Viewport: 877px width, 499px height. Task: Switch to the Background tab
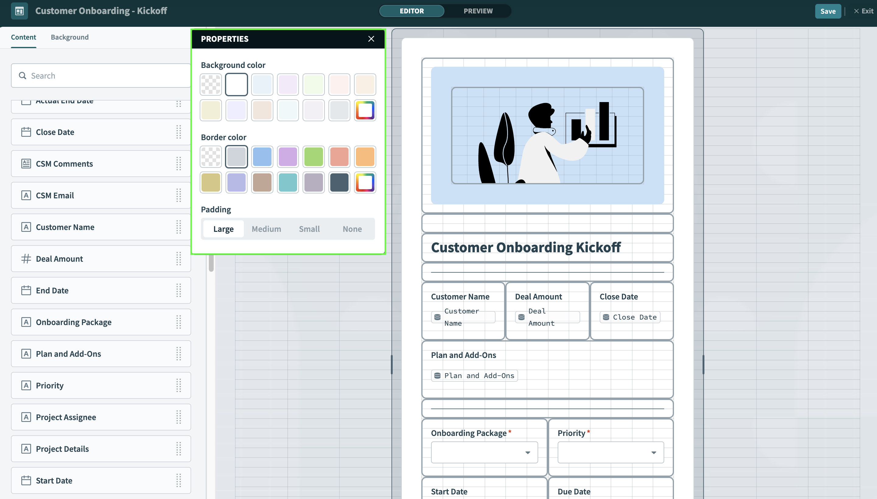[x=69, y=37]
